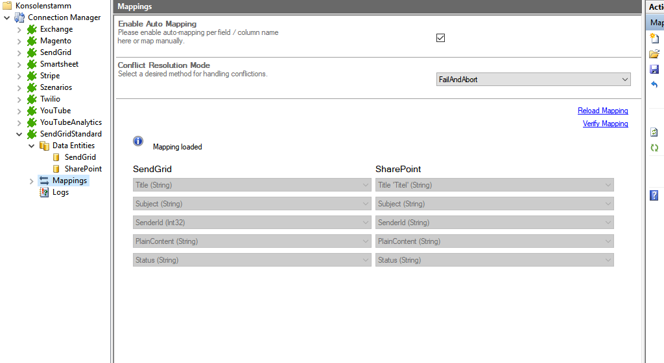The height and width of the screenshot is (363, 664).
Task: Click the new document icon in Actions pane
Action: coord(654,38)
